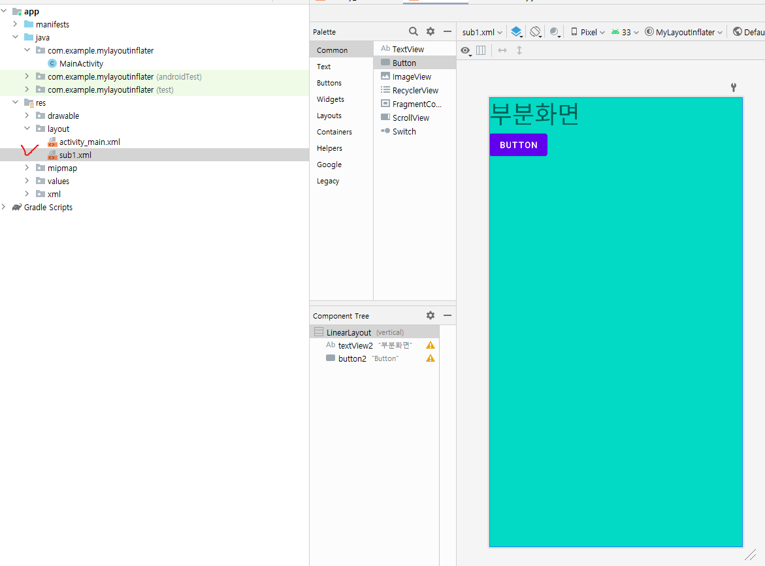This screenshot has width=765, height=566.
Task: Open the MyLayoutInflater theme dropdown
Action: tap(683, 32)
